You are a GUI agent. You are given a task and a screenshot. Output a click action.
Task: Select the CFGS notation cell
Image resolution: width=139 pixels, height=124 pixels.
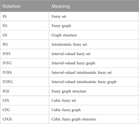pos(24,119)
